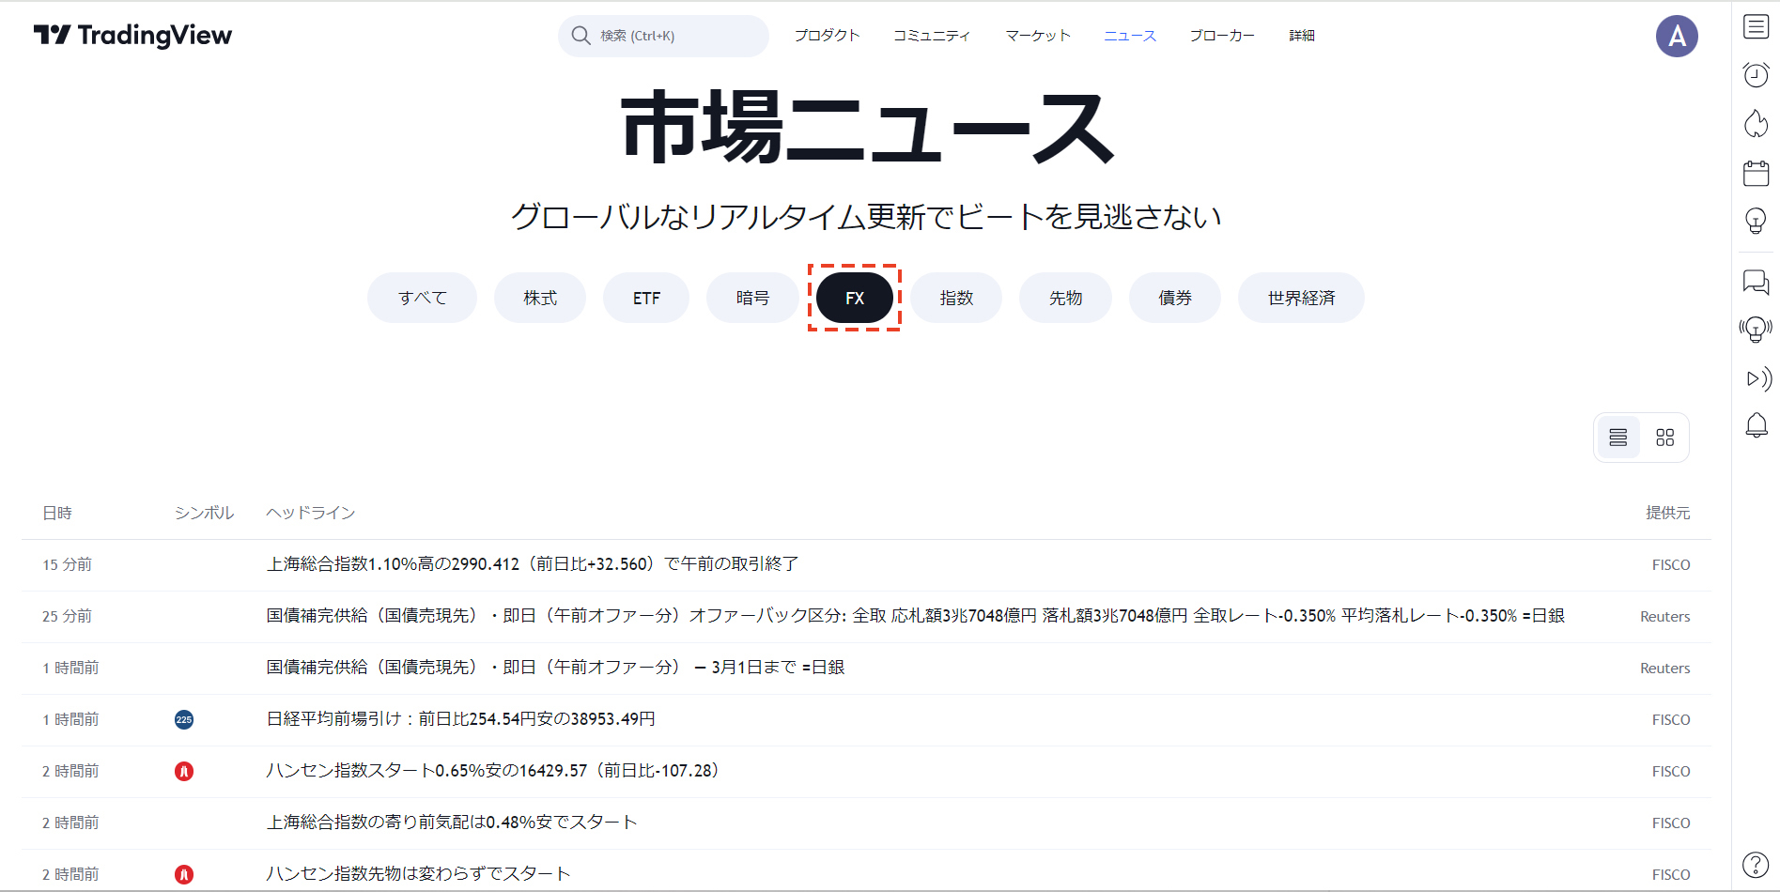Select the ETF news filter
This screenshot has height=892, width=1780.
click(x=646, y=298)
